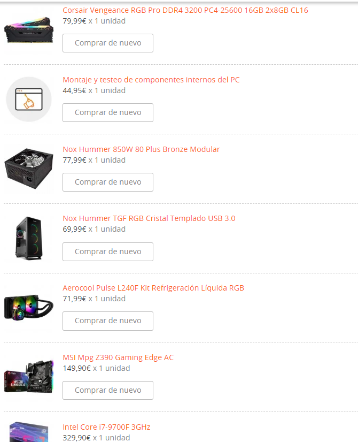
Task: Open MSI Mpg Z390 Gaming Edge AC link
Action: [118, 357]
